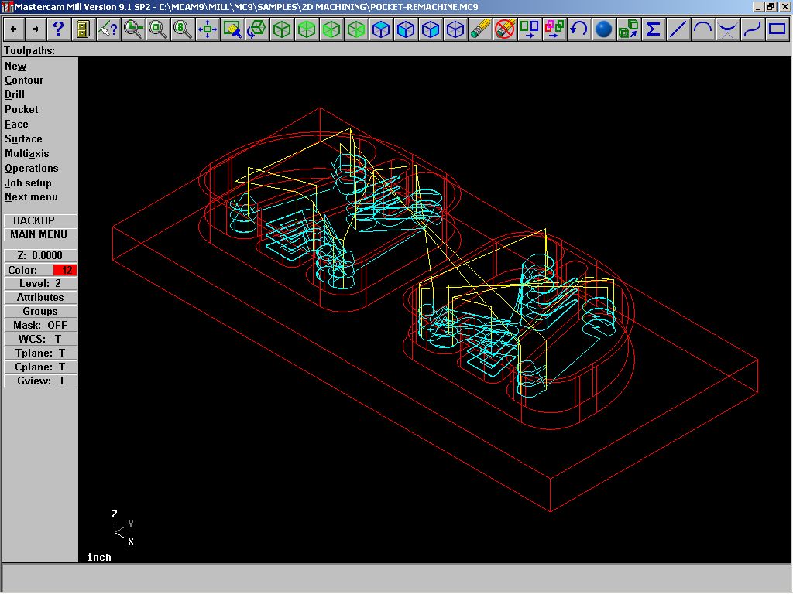793x594 pixels.
Task: Activate the Zoom window magnifier icon
Action: (132, 29)
